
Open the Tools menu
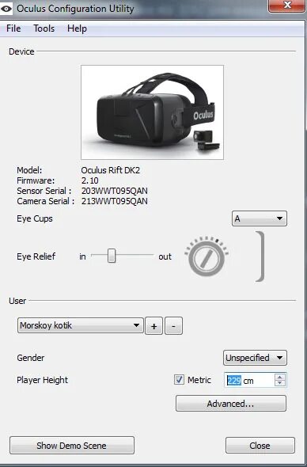tap(44, 28)
